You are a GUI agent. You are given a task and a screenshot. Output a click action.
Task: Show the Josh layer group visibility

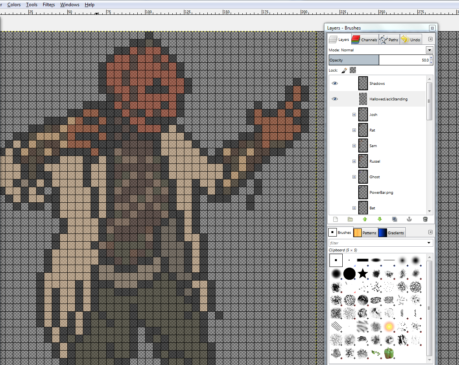pos(335,114)
